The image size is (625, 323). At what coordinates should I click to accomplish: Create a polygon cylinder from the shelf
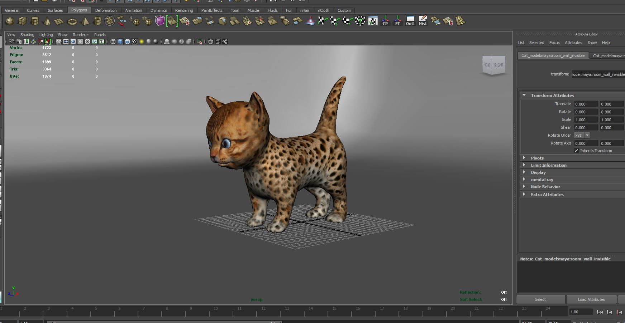point(34,21)
